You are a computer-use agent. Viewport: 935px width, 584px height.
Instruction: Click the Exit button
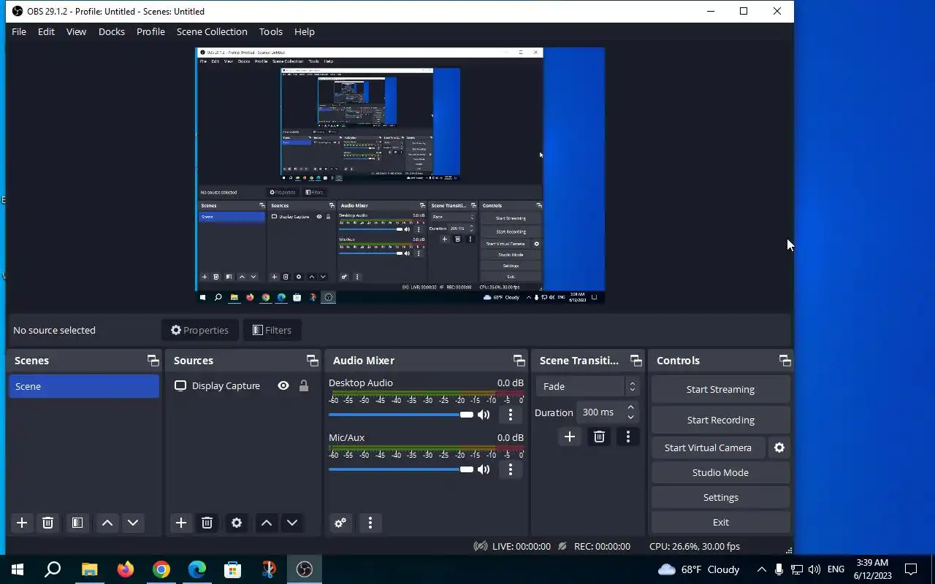pos(720,522)
